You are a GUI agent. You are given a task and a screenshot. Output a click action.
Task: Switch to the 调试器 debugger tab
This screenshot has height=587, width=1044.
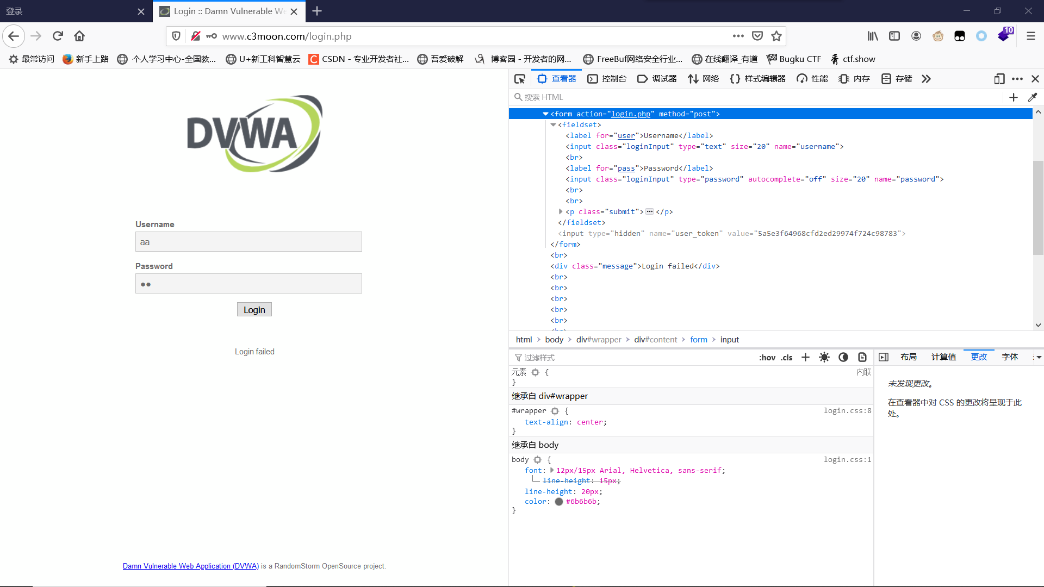657,79
